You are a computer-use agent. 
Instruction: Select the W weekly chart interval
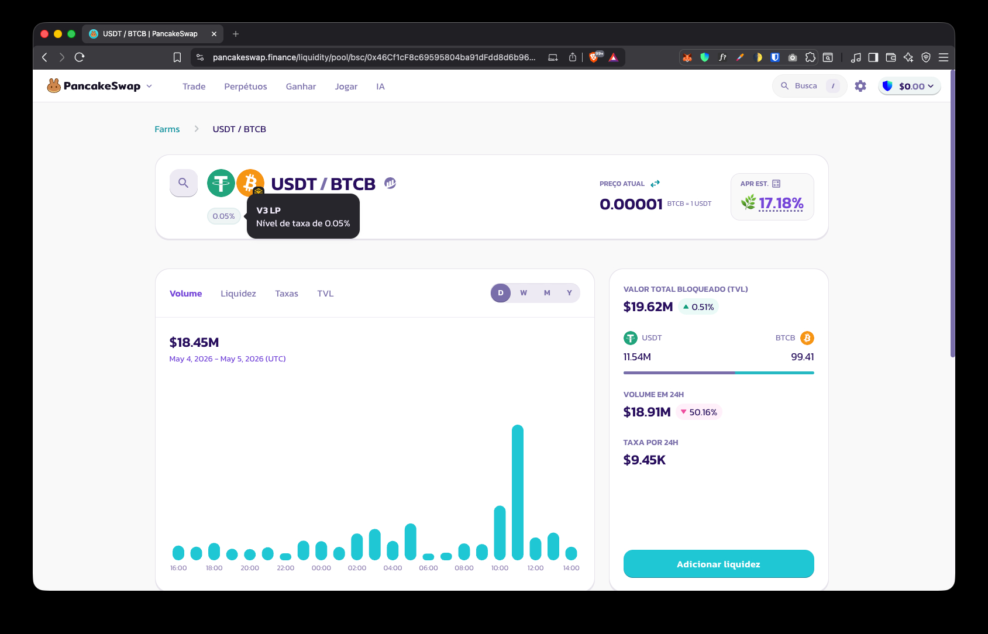pos(524,293)
